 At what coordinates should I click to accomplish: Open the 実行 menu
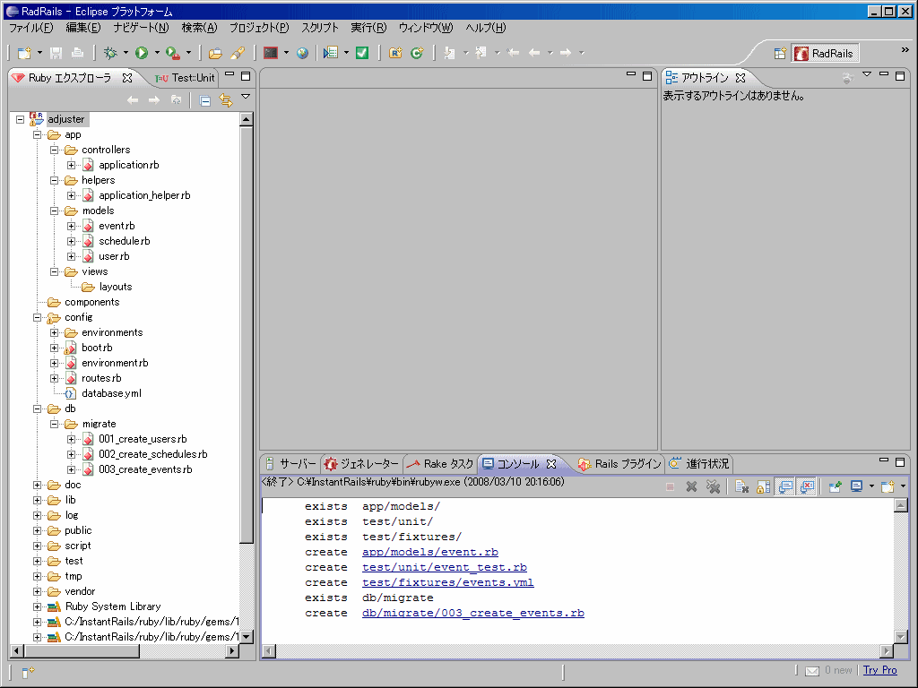pos(368,28)
